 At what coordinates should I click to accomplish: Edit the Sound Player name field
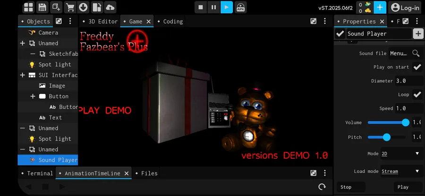379,34
